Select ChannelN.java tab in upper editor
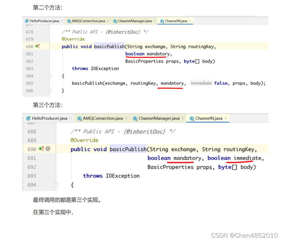Image resolution: width=283 pixels, height=241 pixels. [x=176, y=21]
